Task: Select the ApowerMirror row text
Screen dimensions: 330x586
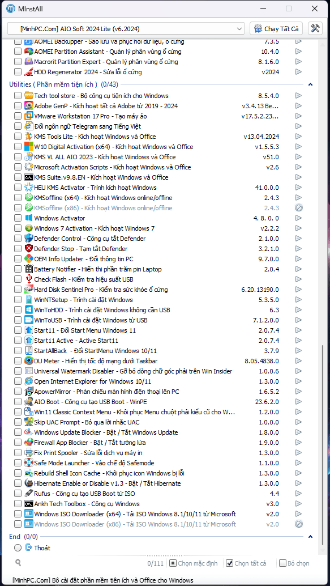Action: coord(106,392)
